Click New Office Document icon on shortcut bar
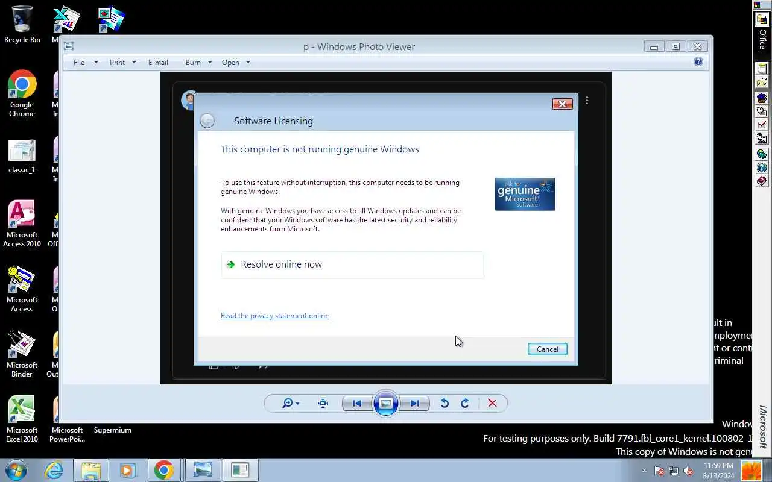 point(762,69)
